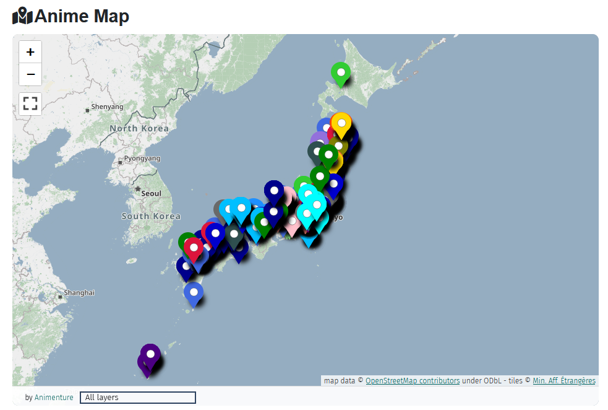Image resolution: width=608 pixels, height=410 pixels.
Task: Click the Shanghai city label on map
Action: [79, 292]
